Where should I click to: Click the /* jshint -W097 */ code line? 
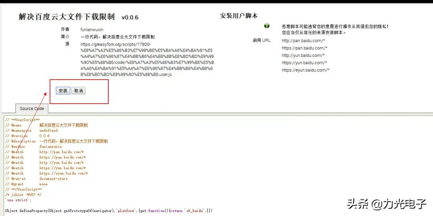point(23,194)
